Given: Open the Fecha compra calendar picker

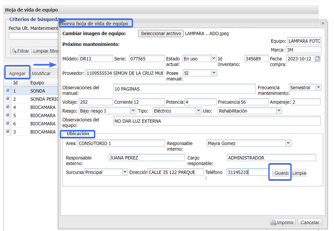Looking at the screenshot, I should coord(317,59).
